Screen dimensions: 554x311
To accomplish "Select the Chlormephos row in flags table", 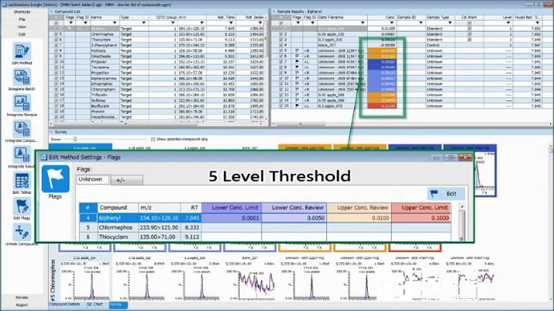I will tap(265, 228).
